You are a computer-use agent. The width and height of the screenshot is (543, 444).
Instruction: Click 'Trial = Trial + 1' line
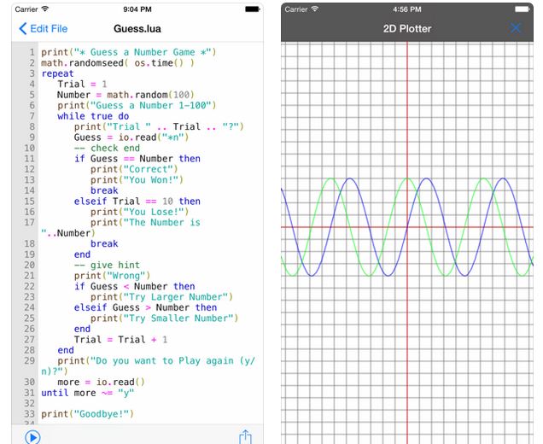pyautogui.click(x=120, y=340)
